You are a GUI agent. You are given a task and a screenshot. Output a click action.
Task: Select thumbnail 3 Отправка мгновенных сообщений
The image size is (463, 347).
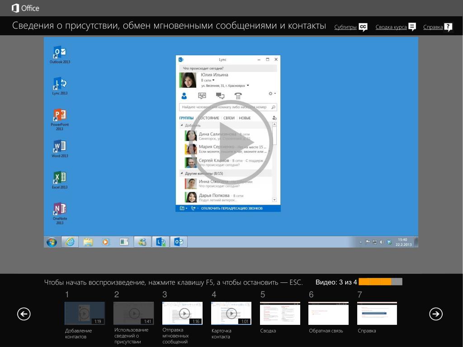click(183, 313)
